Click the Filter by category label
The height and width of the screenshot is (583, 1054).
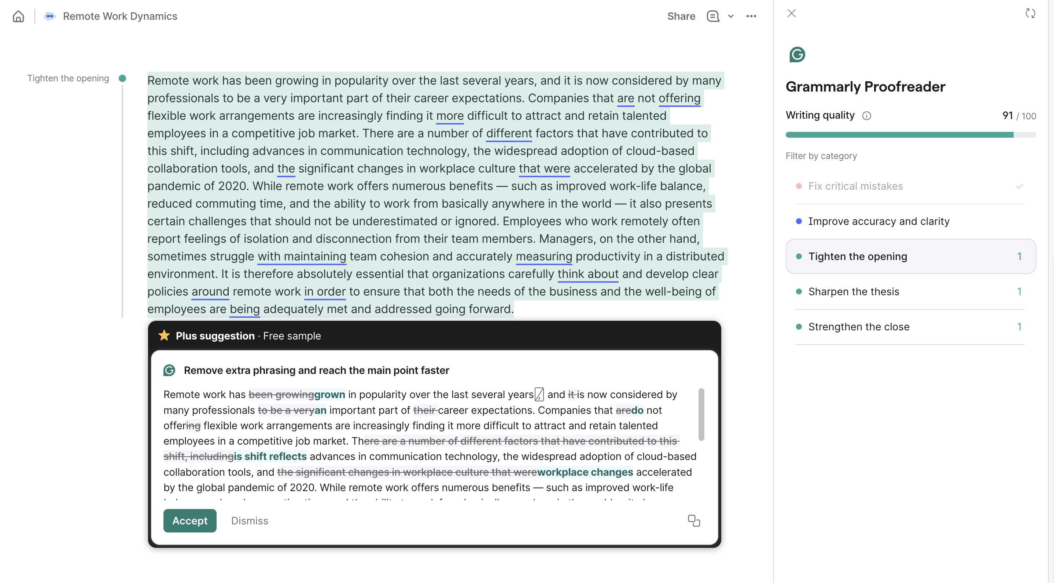[821, 156]
